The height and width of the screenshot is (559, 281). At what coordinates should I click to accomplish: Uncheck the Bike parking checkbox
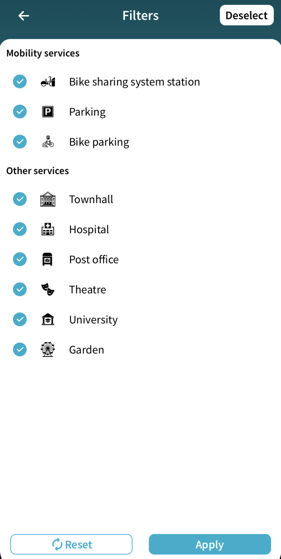point(20,142)
